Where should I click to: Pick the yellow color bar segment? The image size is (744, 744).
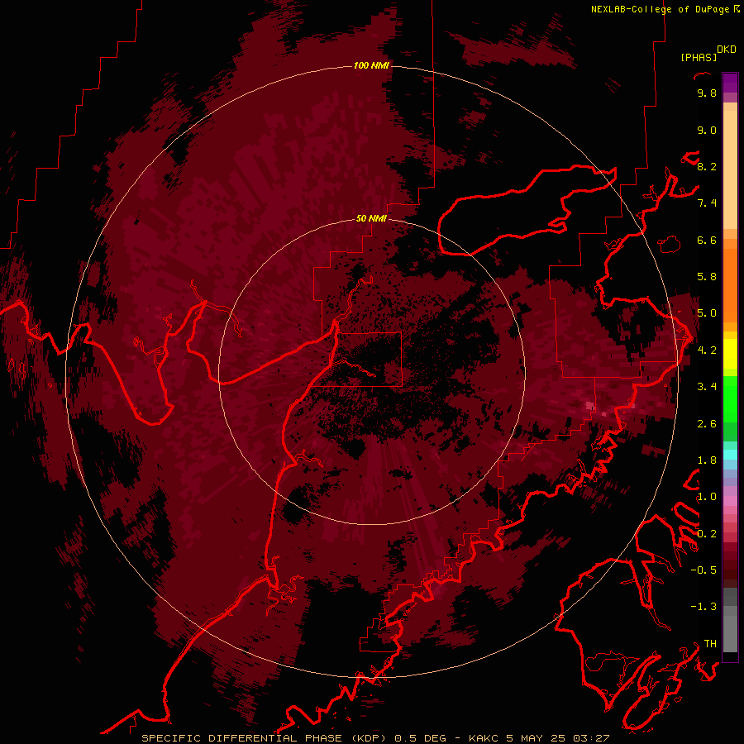pos(730,354)
